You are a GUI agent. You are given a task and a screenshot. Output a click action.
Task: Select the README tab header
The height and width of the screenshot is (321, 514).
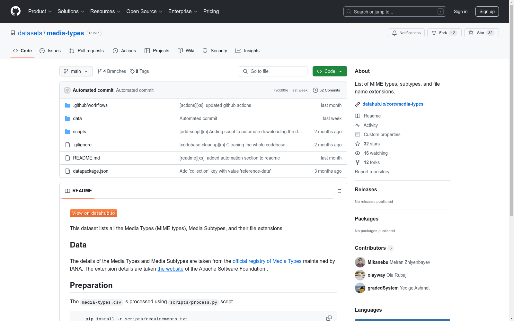tap(78, 191)
